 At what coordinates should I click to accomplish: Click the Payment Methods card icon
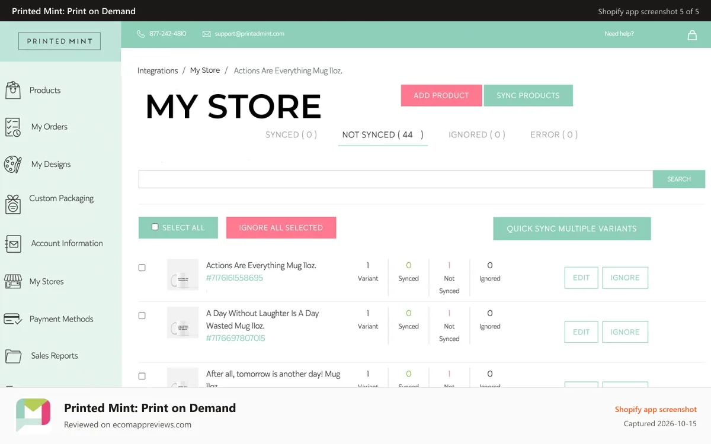[13, 319]
